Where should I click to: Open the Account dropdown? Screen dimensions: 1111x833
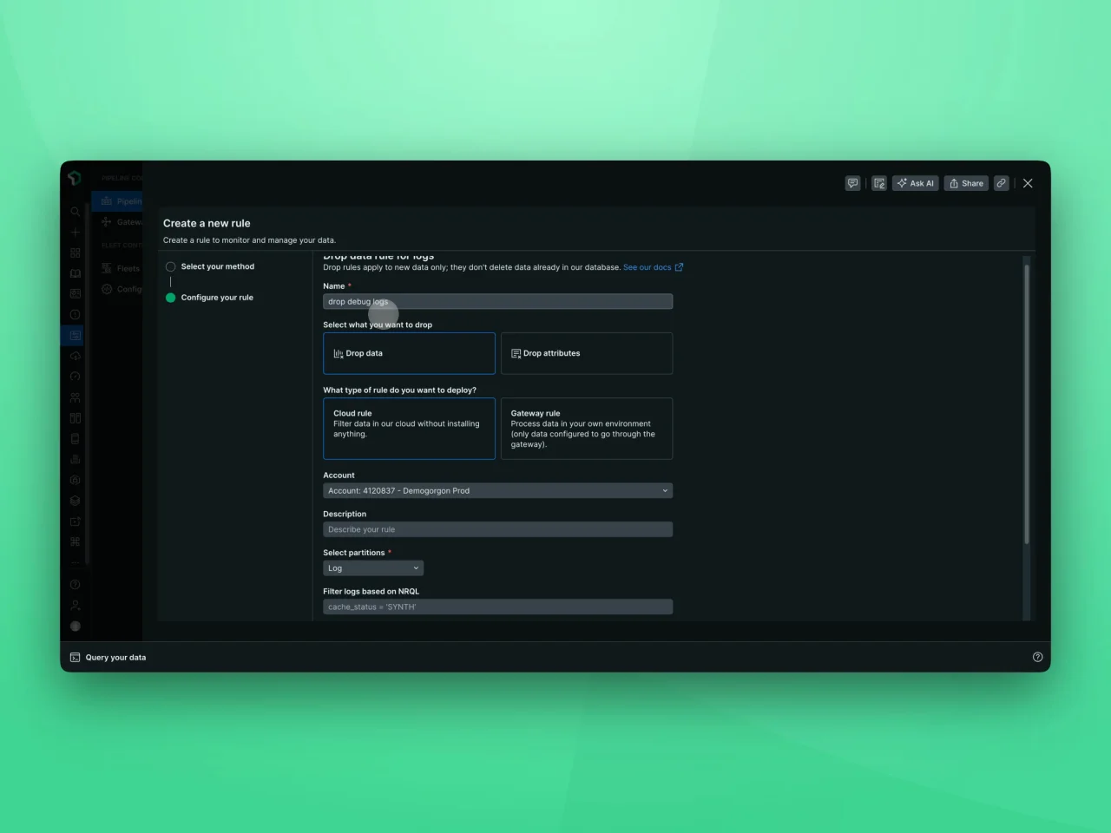(x=497, y=490)
